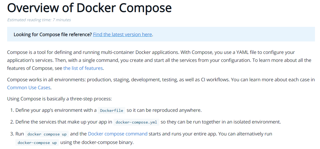The height and width of the screenshot is (149, 320).
Task: Select the "docker-compose.yml" inline code snippet
Action: click(136, 122)
